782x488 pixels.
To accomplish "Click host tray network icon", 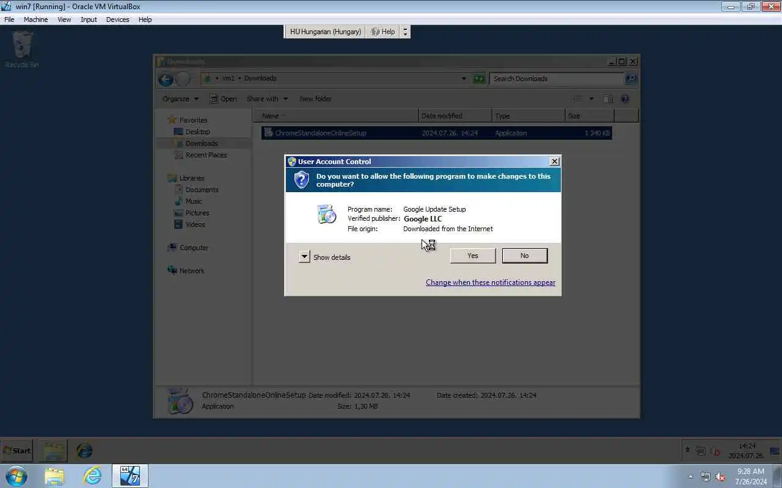I will (706, 476).
